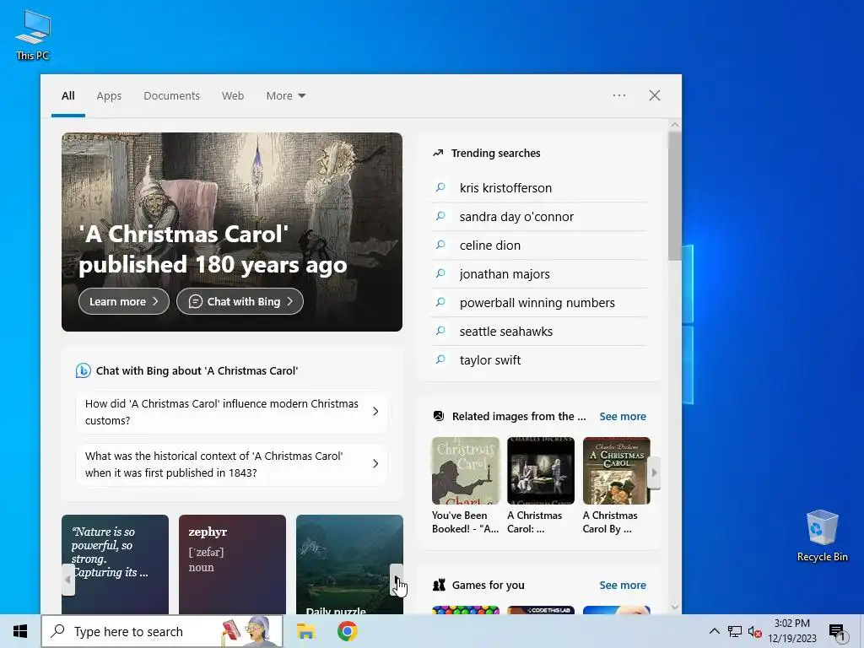
Task: Open network status tray icon
Action: [735, 631]
